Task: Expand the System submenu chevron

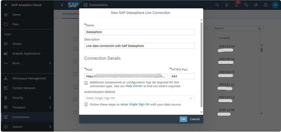Action: click(x=50, y=127)
